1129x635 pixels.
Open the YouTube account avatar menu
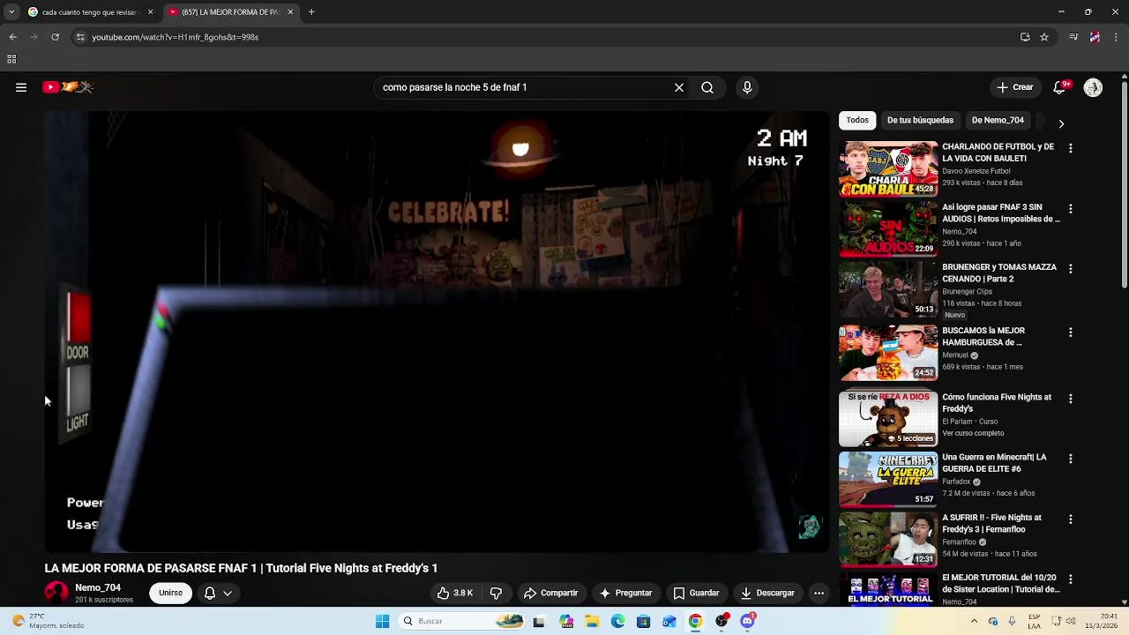click(x=1093, y=87)
